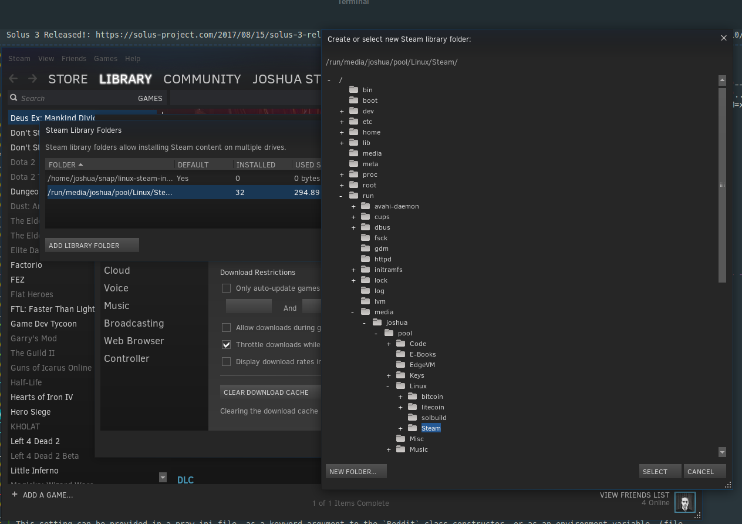Image resolution: width=742 pixels, height=524 pixels.
Task: Click ADD LIBRARY FOLDER button
Action: click(x=92, y=245)
